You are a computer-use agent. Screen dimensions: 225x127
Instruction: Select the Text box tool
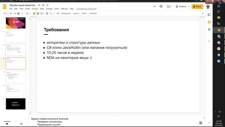pyautogui.click(x=38, y=13)
